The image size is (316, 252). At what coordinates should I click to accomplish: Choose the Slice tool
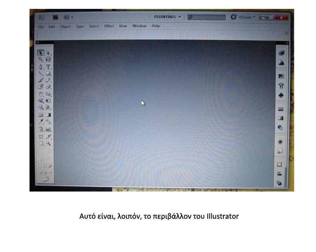(48, 136)
